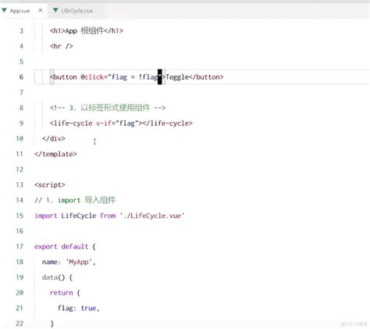Click the v-if attribute on line 9
The image size is (370, 329).
(x=104, y=123)
